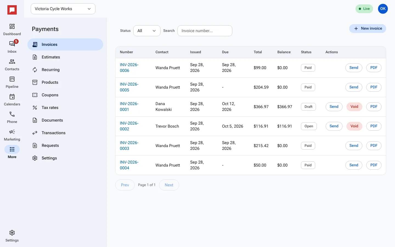Select Invoices in the Payments menu
Viewport: 395px width, 247px height.
65,44
